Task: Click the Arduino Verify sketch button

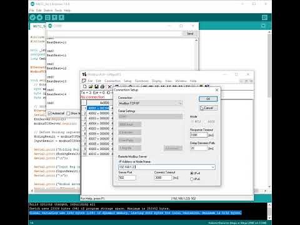Action: (x=32, y=17)
